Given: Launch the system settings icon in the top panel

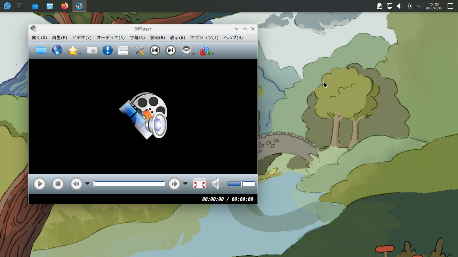Looking at the screenshot, I should (x=20, y=6).
